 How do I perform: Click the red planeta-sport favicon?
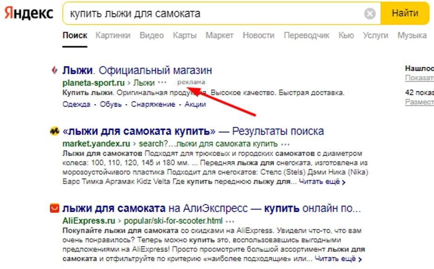pyautogui.click(x=53, y=71)
